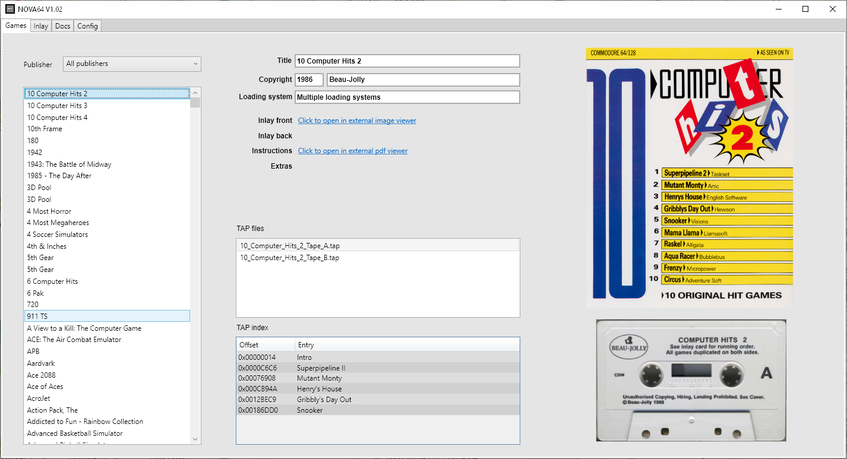Viewport: 847px width, 459px height.
Task: Select 10_Computer_Hits_2_Tape_A.tap file
Action: 378,246
